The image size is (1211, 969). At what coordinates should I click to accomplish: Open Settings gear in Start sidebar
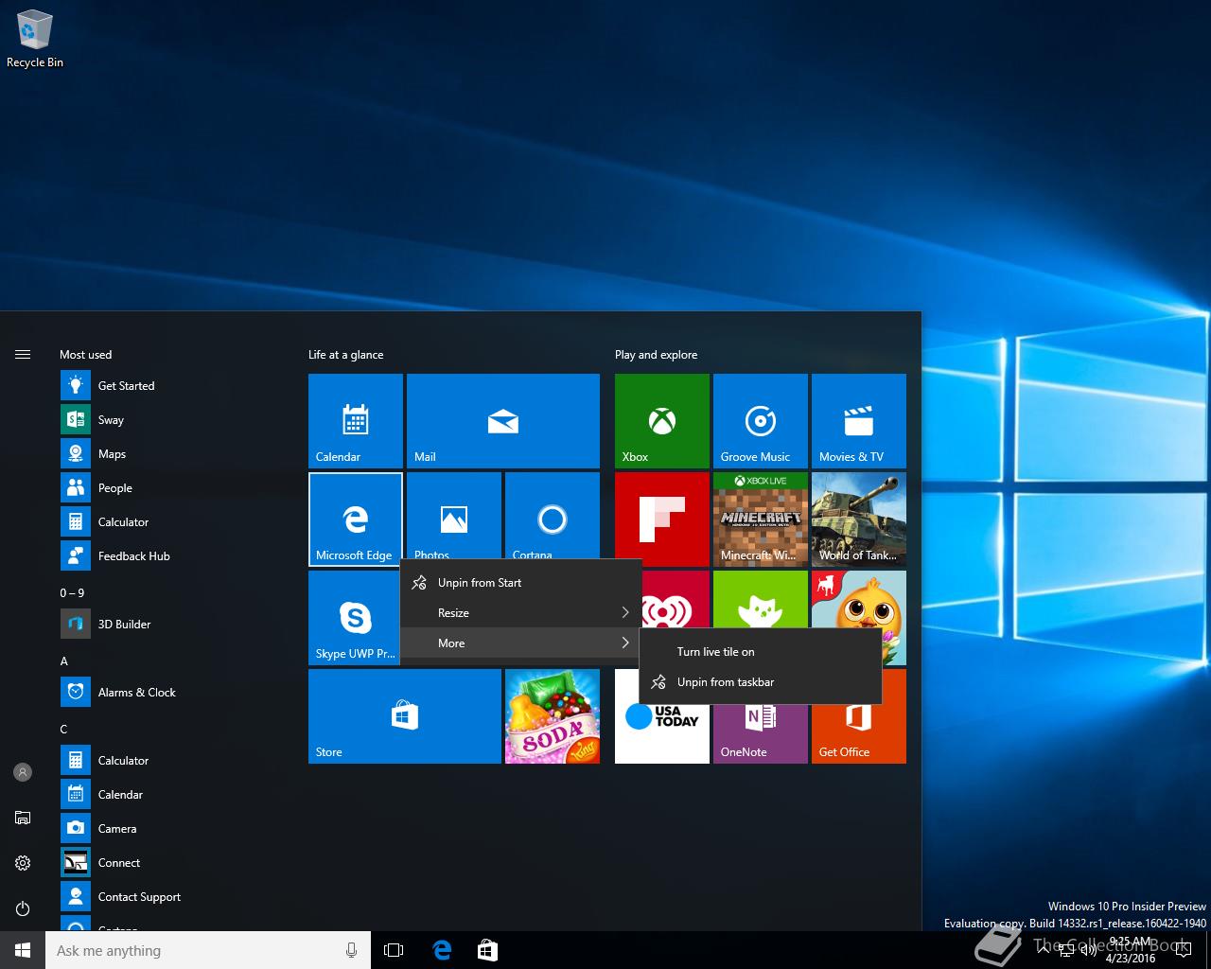pyautogui.click(x=23, y=863)
